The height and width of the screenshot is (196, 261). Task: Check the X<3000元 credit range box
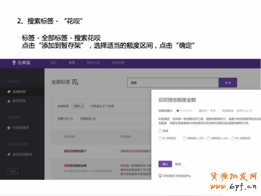160,138
